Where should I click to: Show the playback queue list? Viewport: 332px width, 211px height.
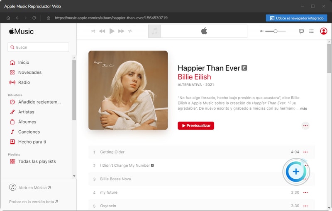(311, 31)
